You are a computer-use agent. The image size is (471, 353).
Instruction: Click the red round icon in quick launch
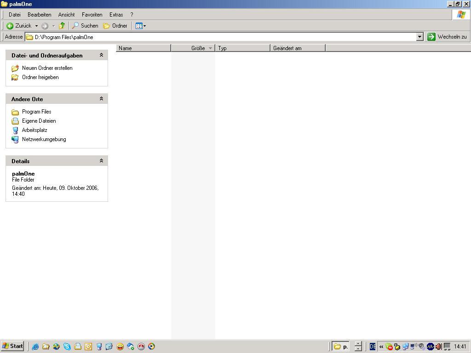pos(141,347)
